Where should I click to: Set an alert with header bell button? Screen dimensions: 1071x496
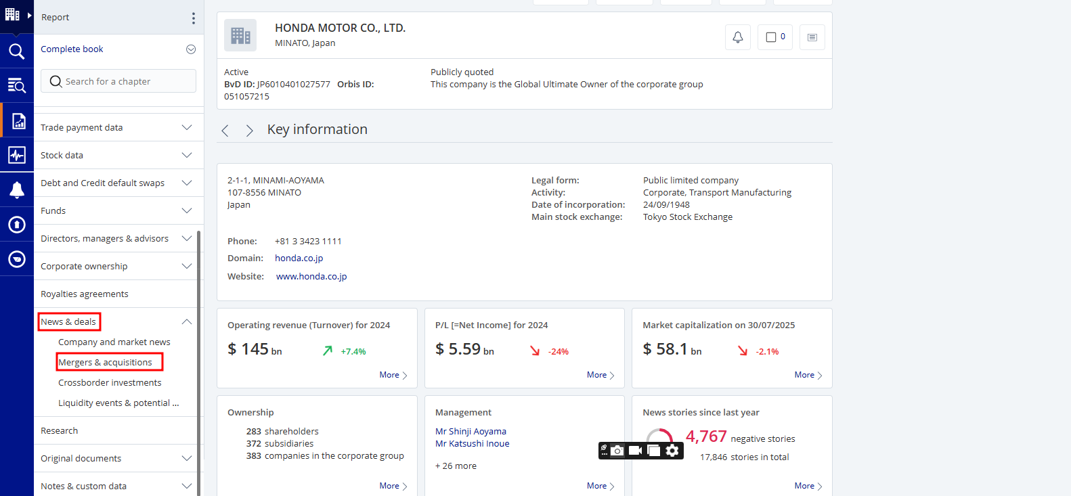tap(737, 37)
